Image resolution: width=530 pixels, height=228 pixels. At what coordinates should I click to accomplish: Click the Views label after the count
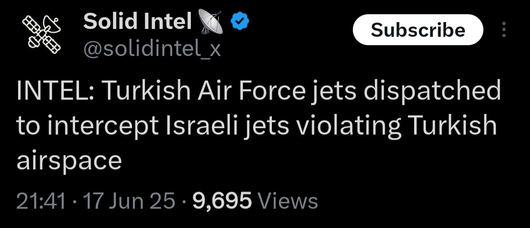point(288,201)
